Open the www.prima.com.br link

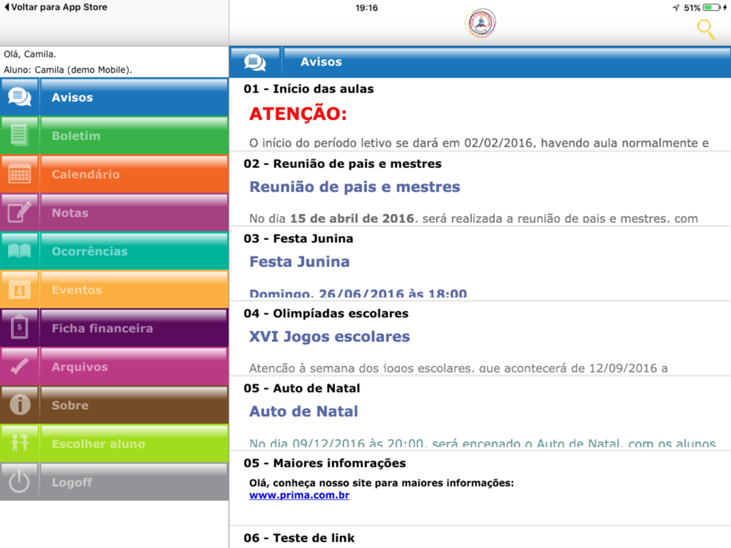(299, 495)
